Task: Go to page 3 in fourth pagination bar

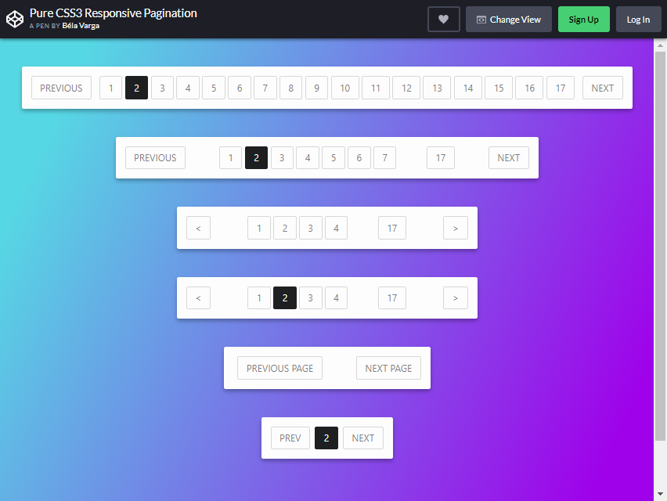Action: [x=311, y=297]
